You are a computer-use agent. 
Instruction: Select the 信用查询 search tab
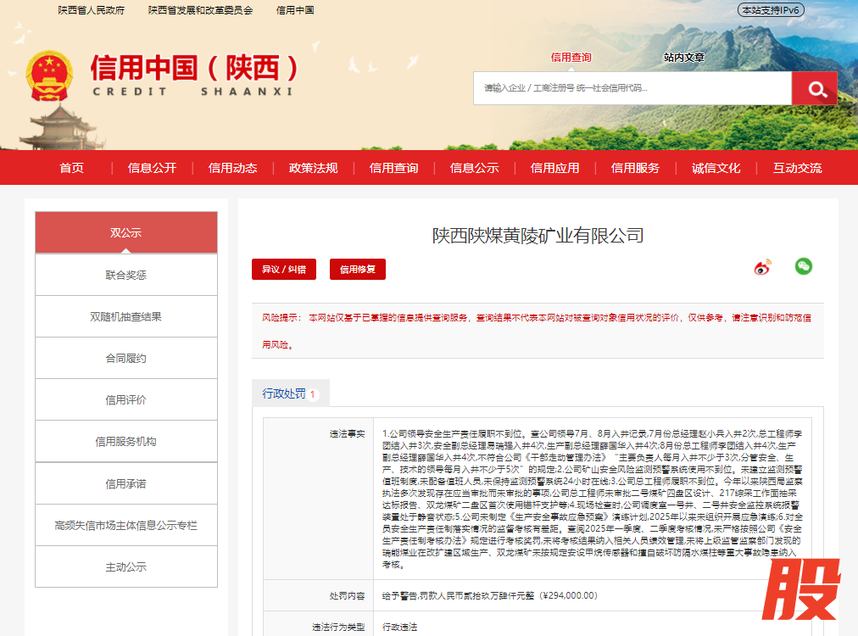point(571,58)
